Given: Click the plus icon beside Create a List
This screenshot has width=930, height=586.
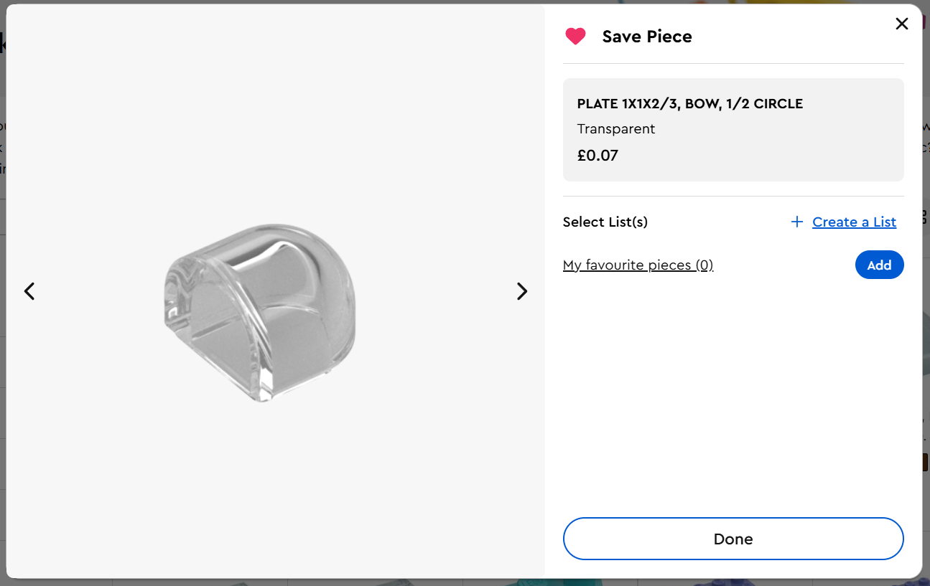Looking at the screenshot, I should 796,222.
